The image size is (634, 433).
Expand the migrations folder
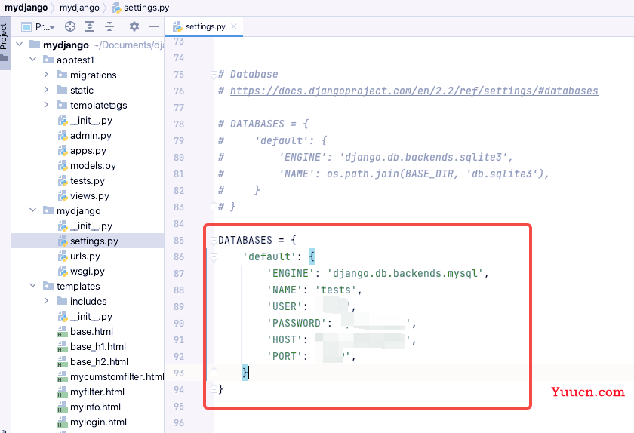pos(46,75)
